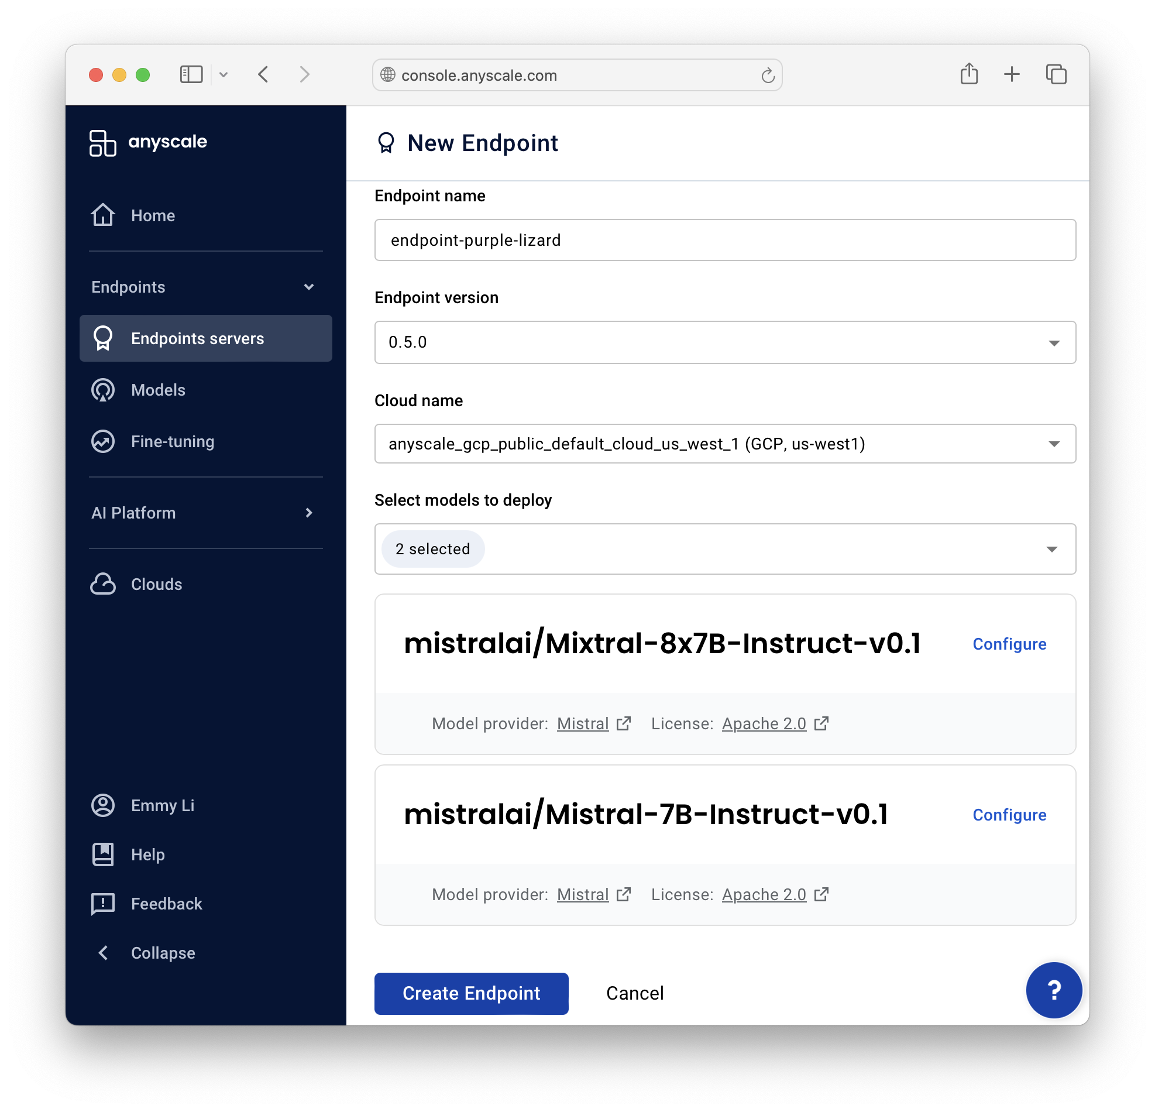Image resolution: width=1155 pixels, height=1112 pixels.
Task: Reload the page with the refresh icon
Action: pos(767,75)
